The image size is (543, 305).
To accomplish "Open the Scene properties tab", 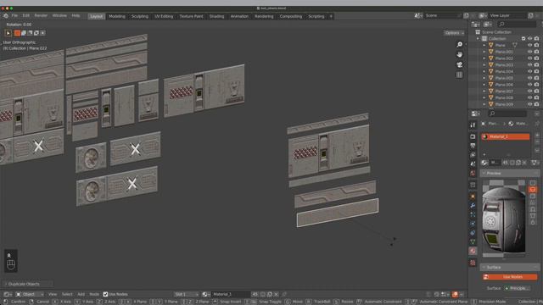I will coord(473,164).
